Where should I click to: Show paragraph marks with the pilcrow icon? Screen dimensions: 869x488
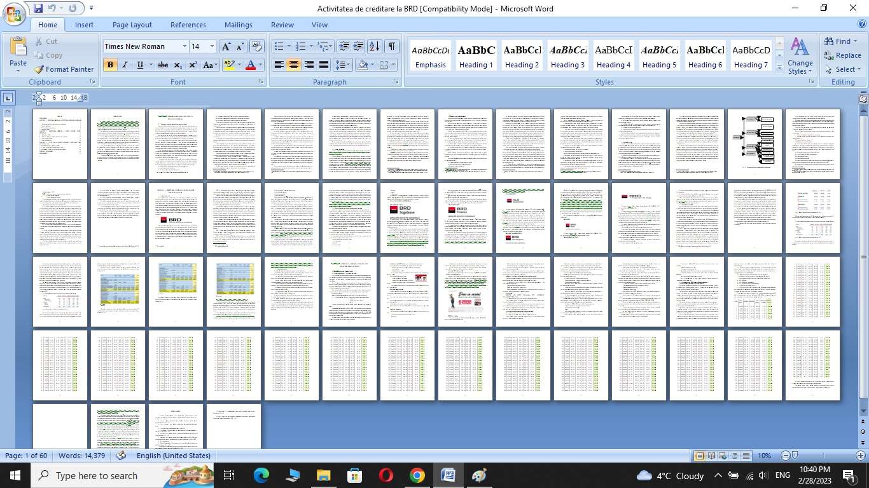392,46
